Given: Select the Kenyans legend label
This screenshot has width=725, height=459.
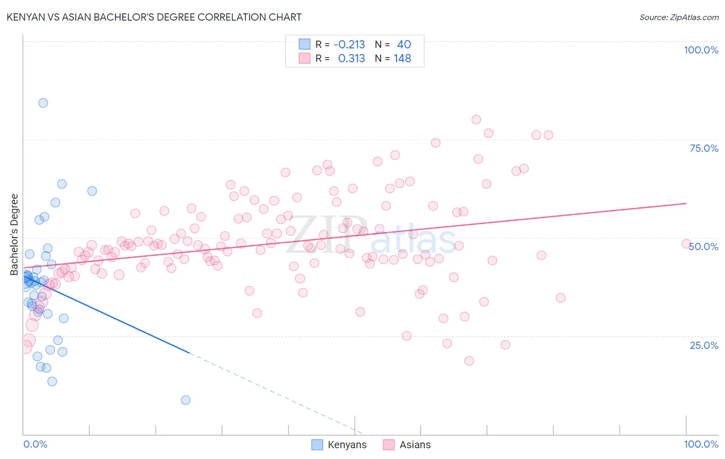Looking at the screenshot, I should tap(347, 445).
